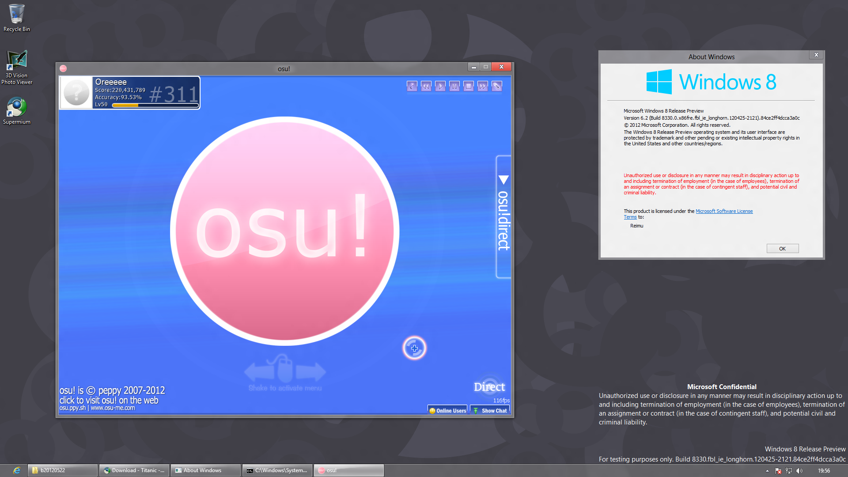Expand the osu!direct side panel
The image size is (848, 477).
point(503,217)
